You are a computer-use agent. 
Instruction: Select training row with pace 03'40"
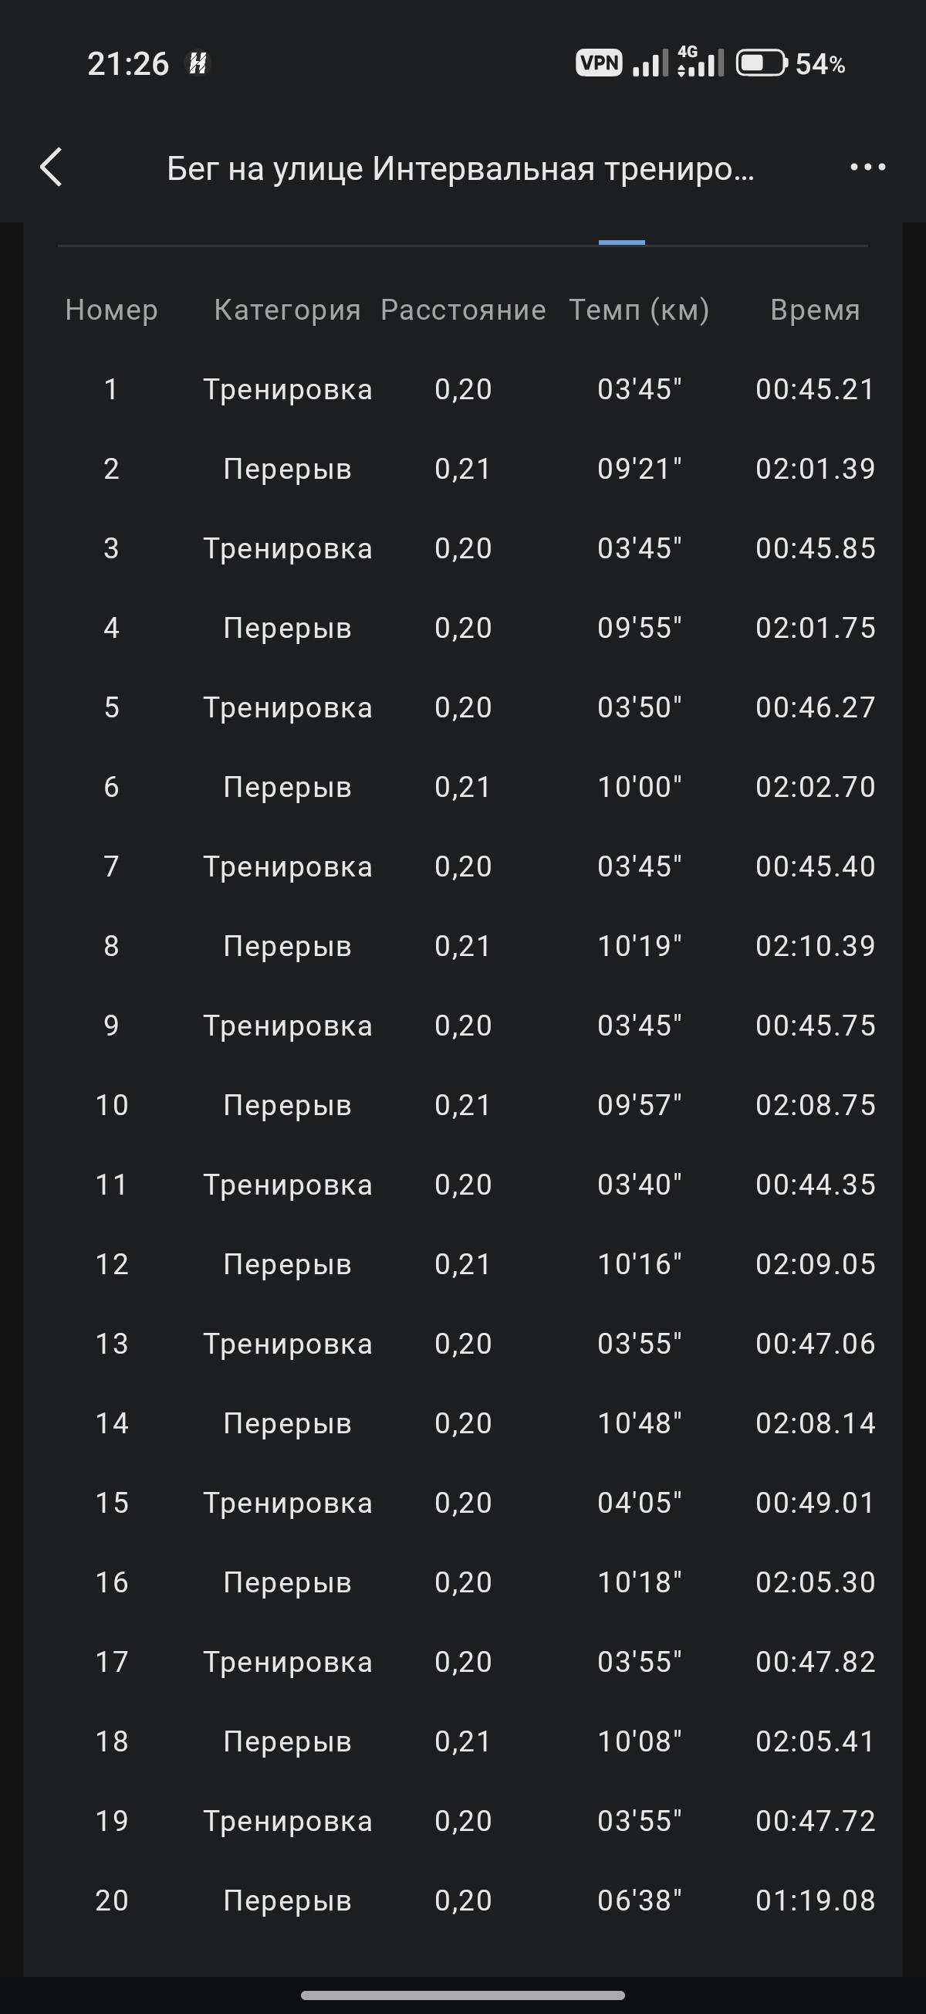462,1185
